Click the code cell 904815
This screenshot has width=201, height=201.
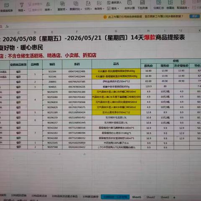click(52, 87)
